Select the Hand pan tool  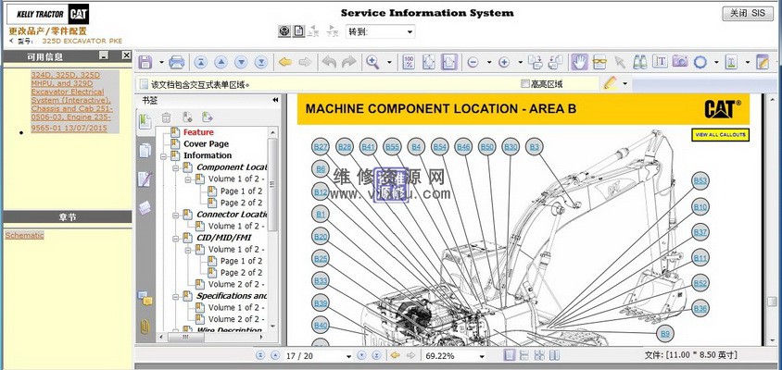click(579, 62)
